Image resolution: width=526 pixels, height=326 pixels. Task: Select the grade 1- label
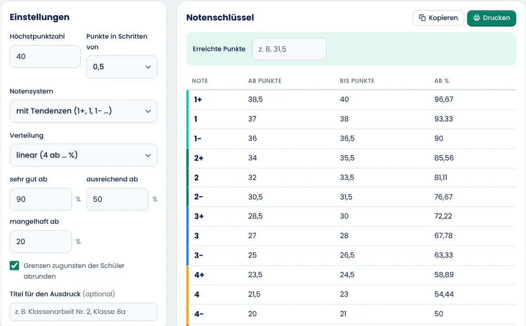(197, 138)
